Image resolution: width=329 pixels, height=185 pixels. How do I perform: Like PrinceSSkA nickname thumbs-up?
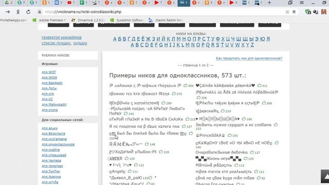tap(230, 135)
